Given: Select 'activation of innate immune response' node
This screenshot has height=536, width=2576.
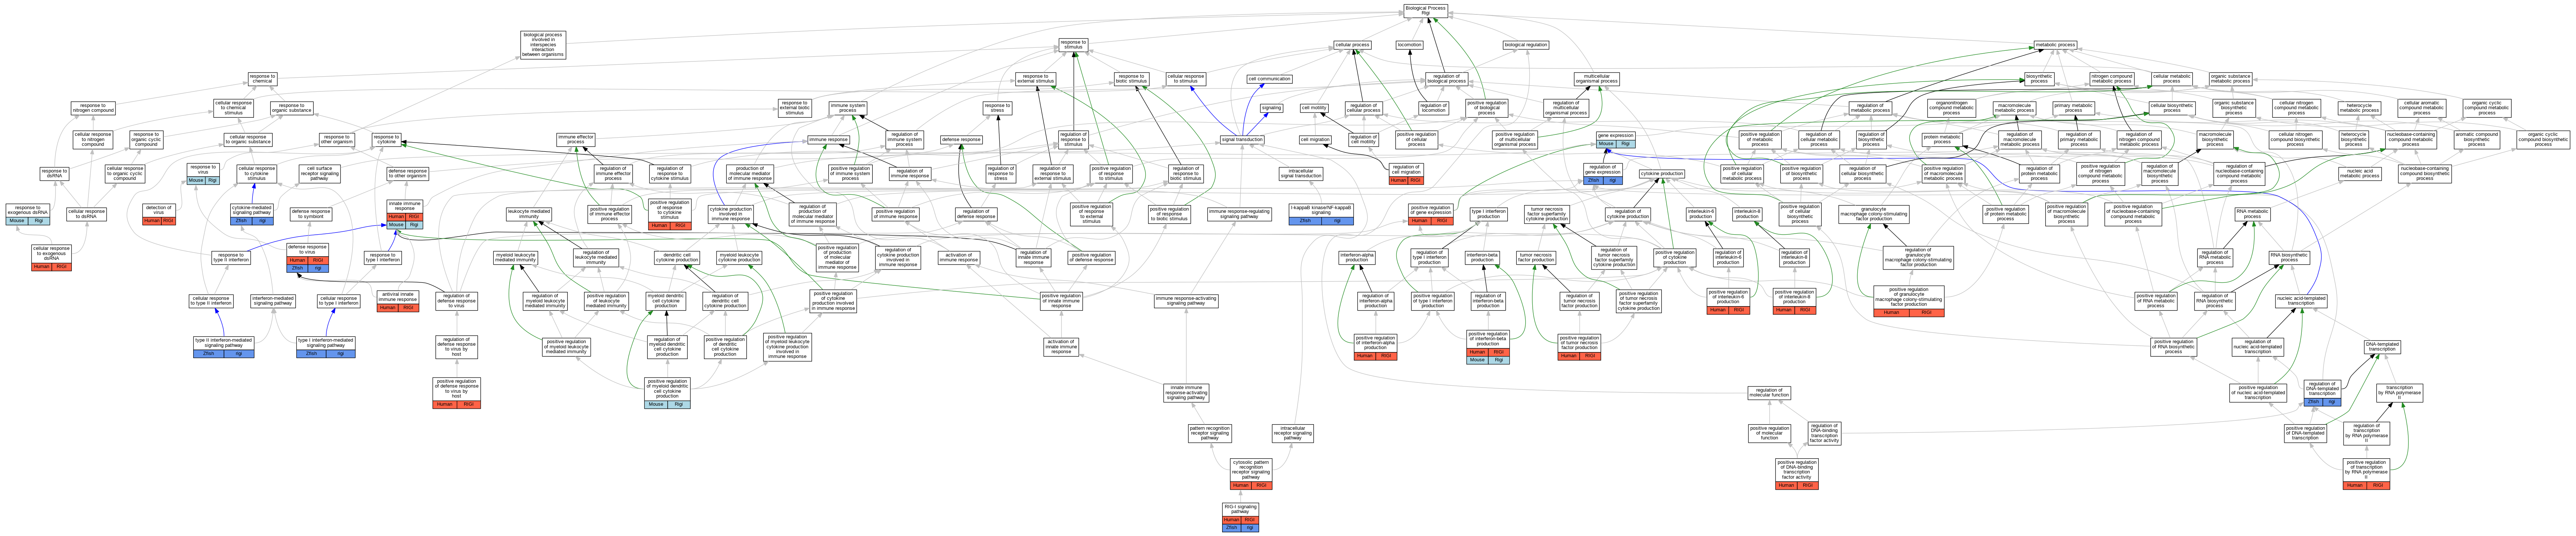Looking at the screenshot, I should (1061, 347).
